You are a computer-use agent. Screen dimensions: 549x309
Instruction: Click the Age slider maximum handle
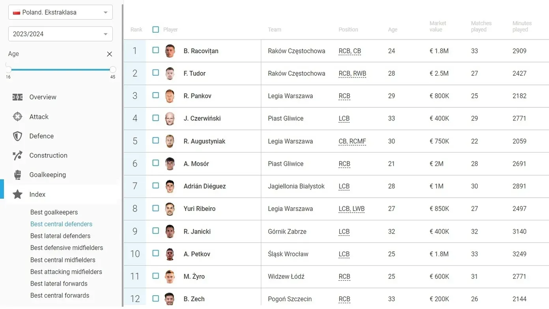pos(113,69)
